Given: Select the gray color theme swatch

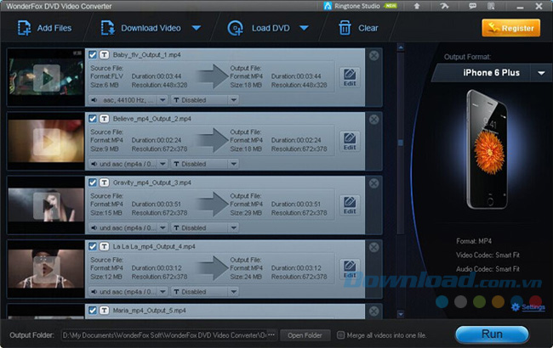Looking at the screenshot, I should [x=460, y=301].
